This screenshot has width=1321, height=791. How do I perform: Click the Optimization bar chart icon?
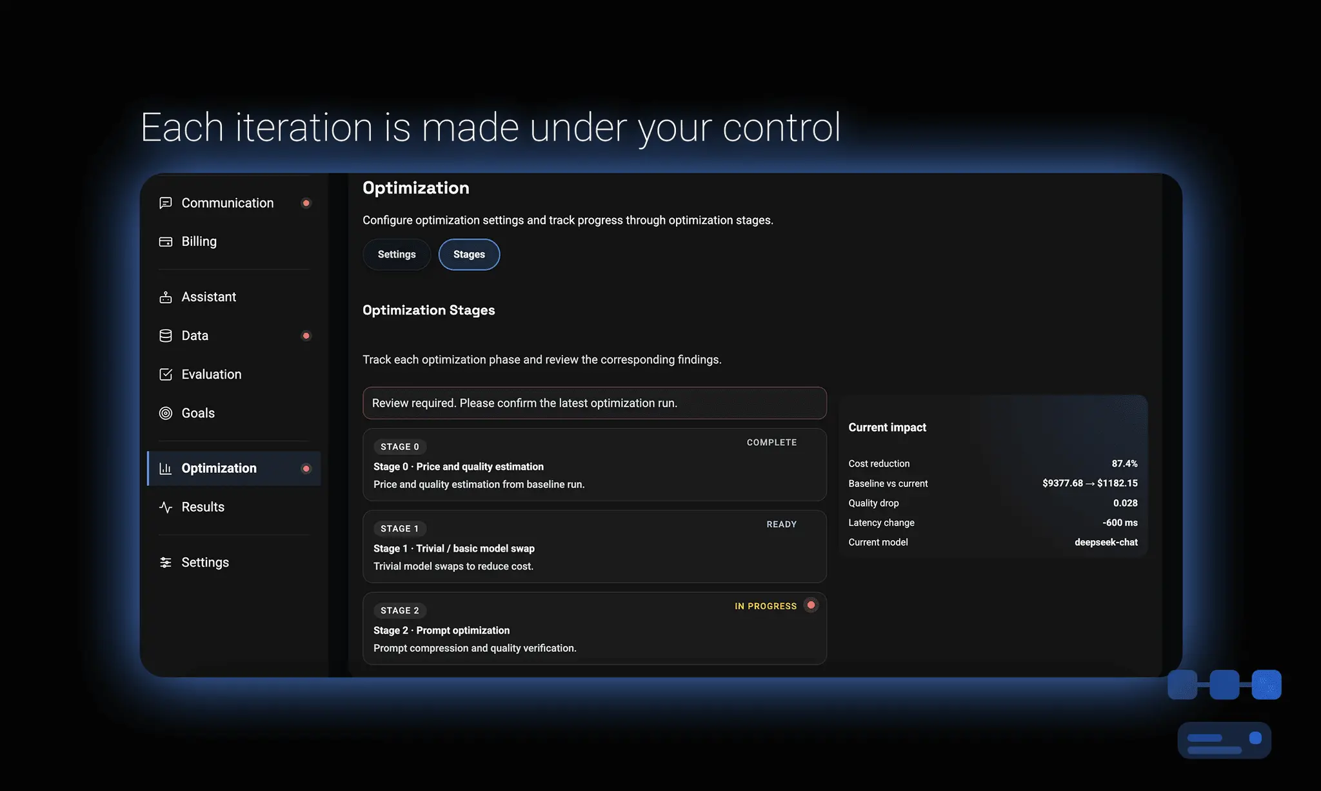[x=166, y=468]
